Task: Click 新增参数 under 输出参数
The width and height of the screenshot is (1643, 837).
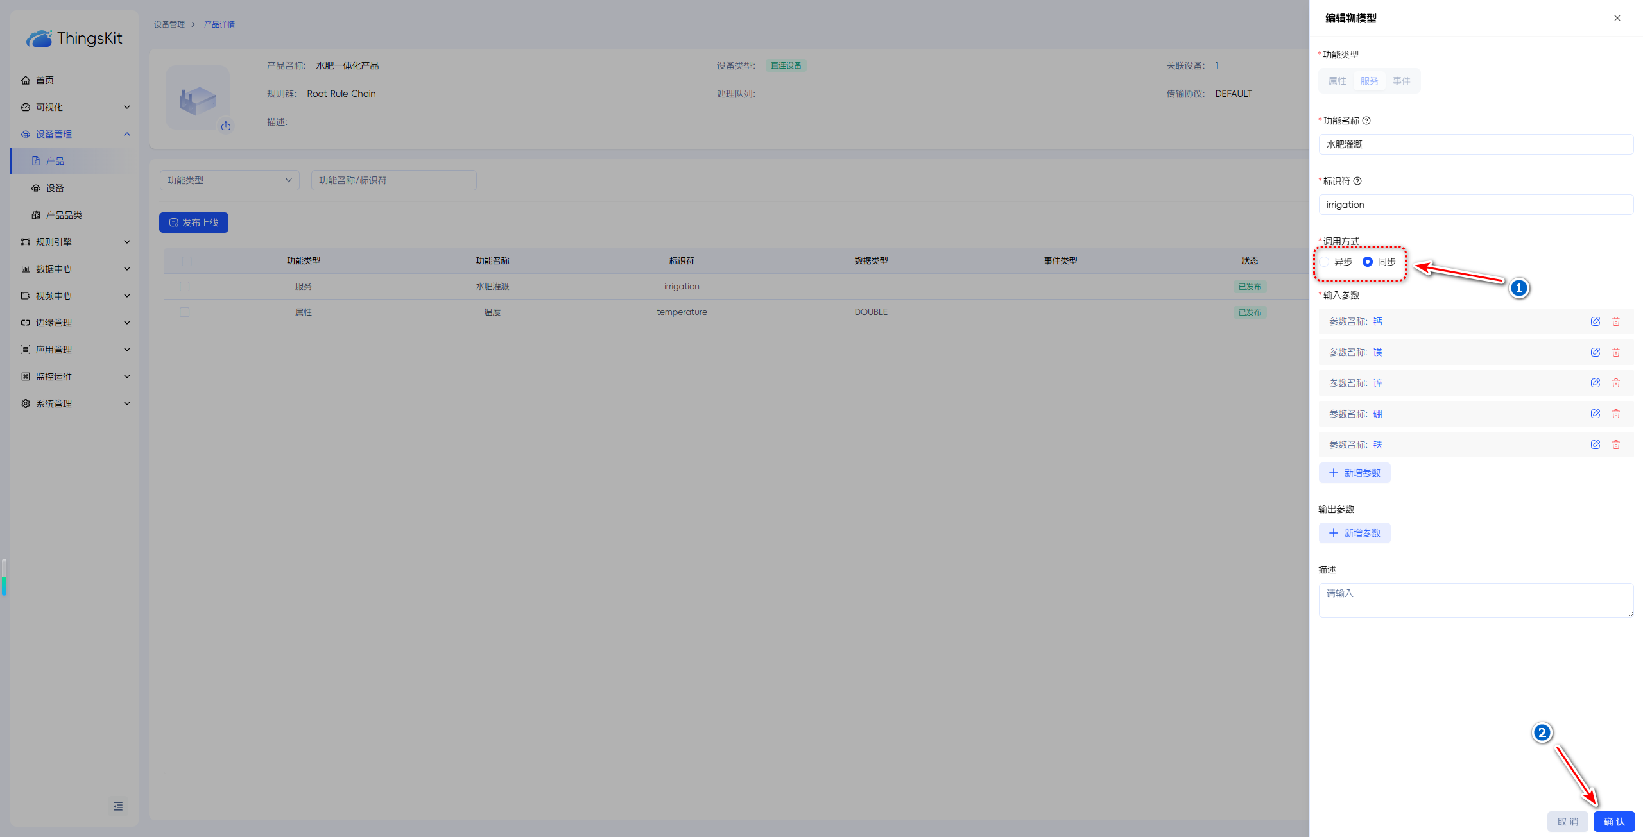Action: point(1354,533)
